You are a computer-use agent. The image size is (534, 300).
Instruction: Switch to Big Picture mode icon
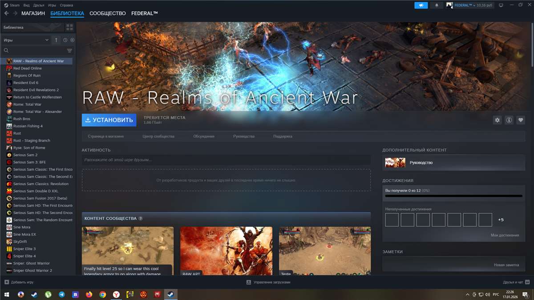point(501,5)
